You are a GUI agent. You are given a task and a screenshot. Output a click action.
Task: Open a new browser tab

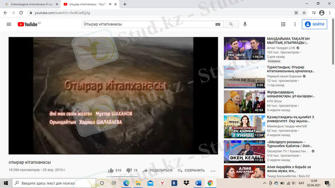coord(125,4)
